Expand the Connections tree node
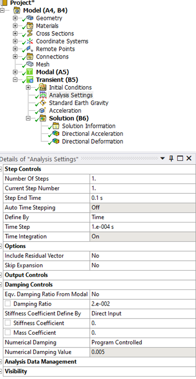The width and height of the screenshot is (196, 379). pos(15,57)
